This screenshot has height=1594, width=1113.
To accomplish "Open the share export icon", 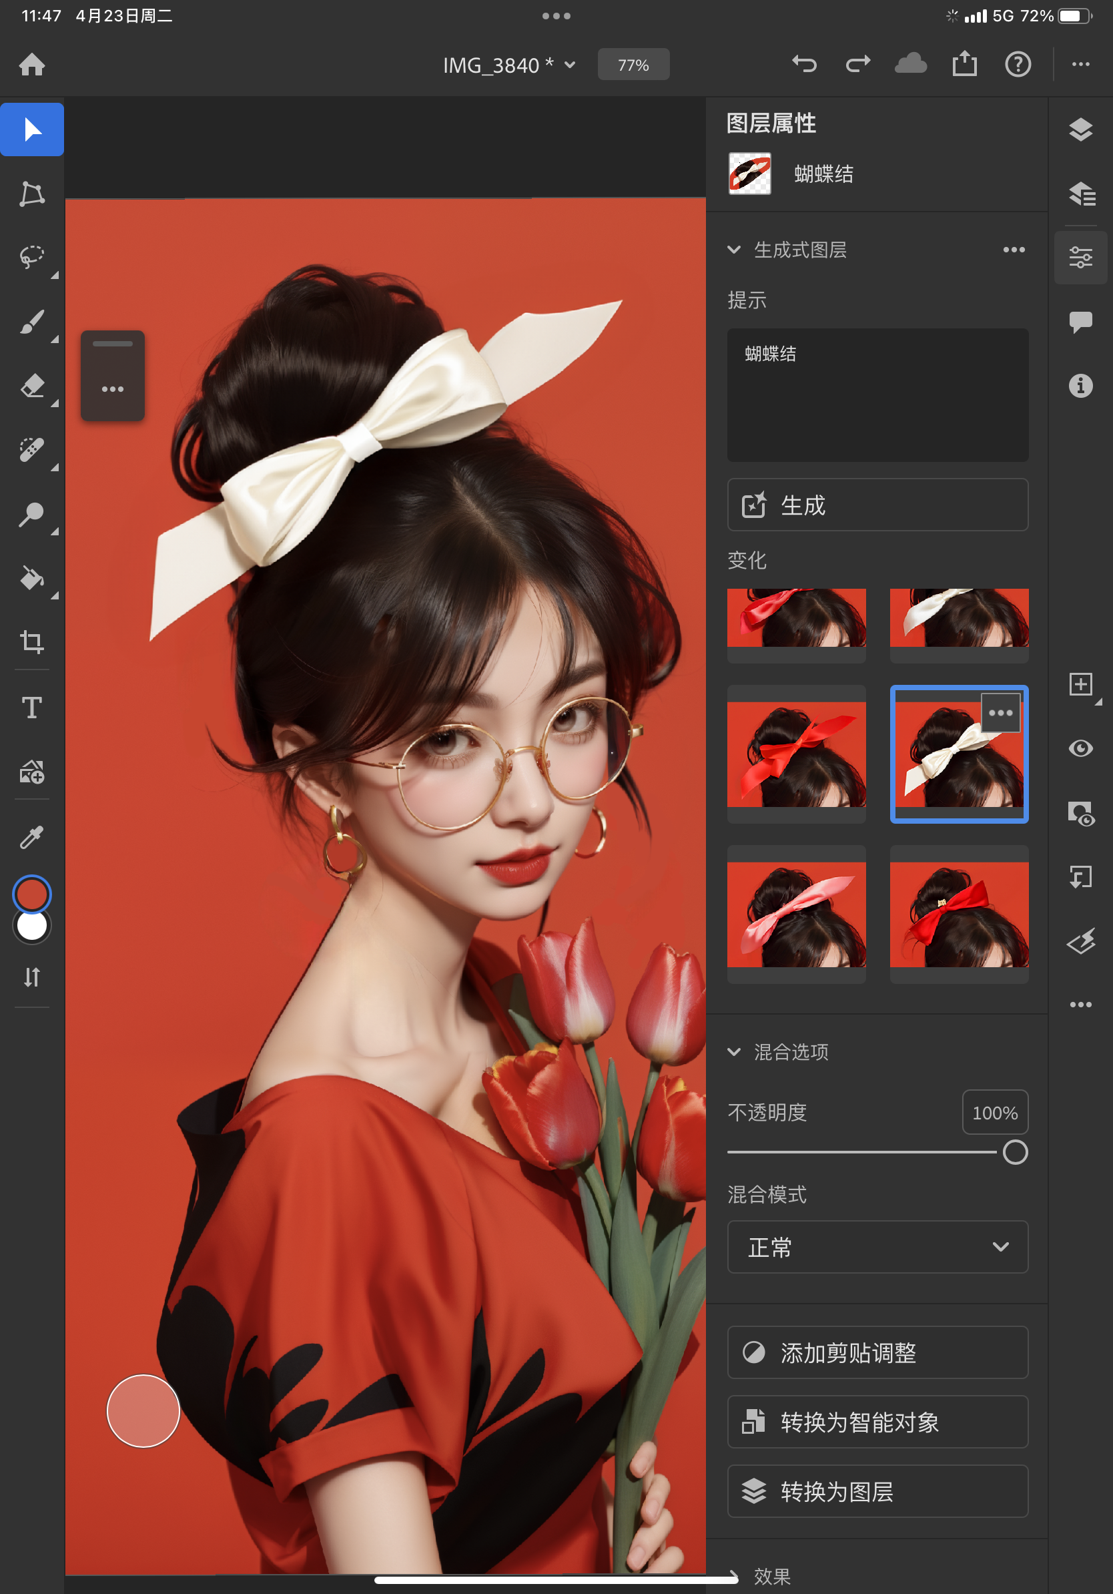I will pyautogui.click(x=964, y=65).
